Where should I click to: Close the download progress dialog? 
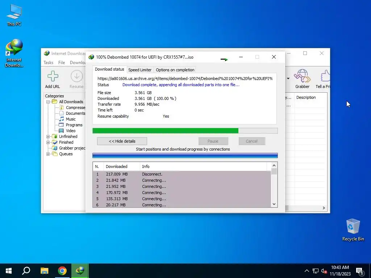coord(274,57)
